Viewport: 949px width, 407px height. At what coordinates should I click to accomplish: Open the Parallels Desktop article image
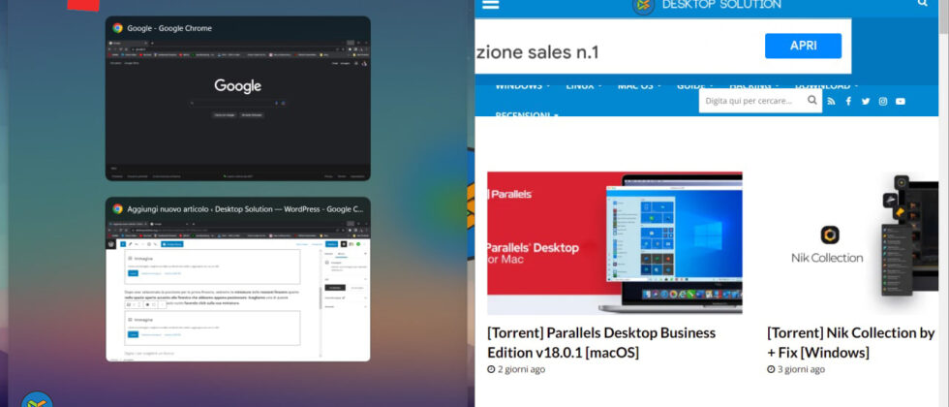(614, 243)
